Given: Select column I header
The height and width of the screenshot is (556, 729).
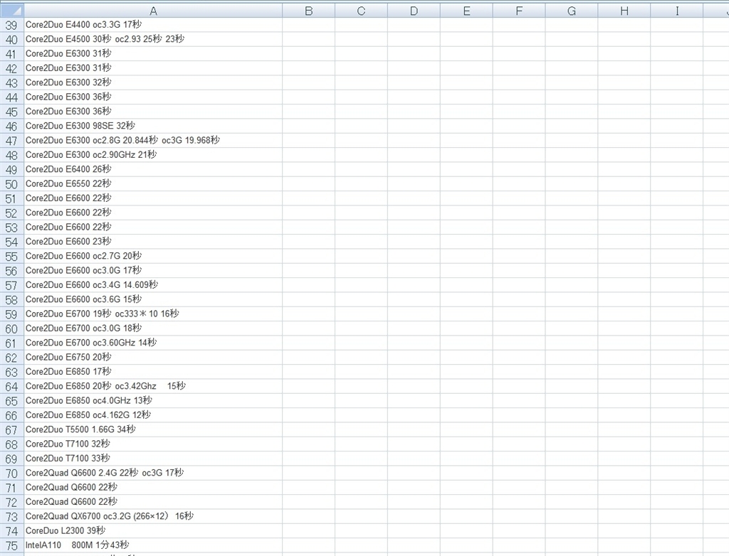Looking at the screenshot, I should coord(676,11).
